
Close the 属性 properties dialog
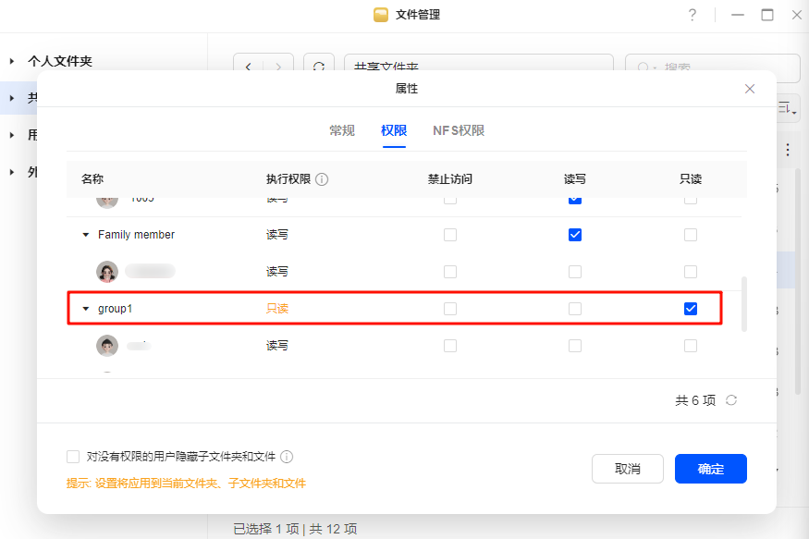tap(750, 89)
